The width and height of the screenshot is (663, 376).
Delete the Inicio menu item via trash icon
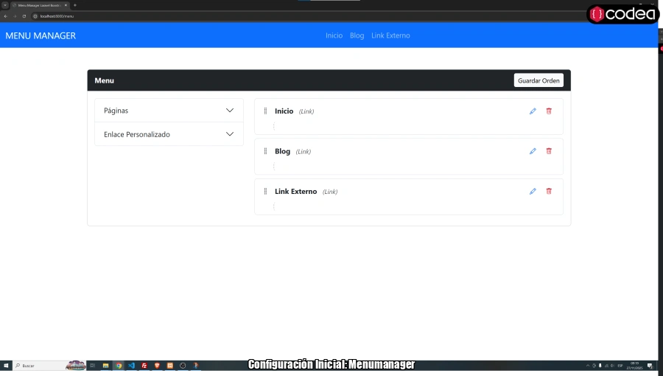(x=549, y=111)
